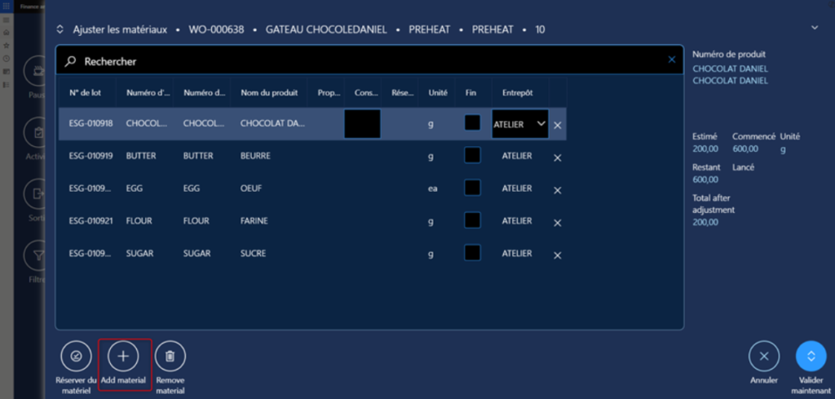Clear the search with the X icon
The width and height of the screenshot is (835, 399).
tap(672, 60)
